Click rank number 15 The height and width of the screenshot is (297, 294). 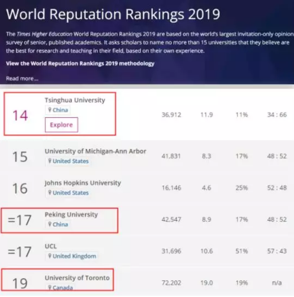(20, 156)
